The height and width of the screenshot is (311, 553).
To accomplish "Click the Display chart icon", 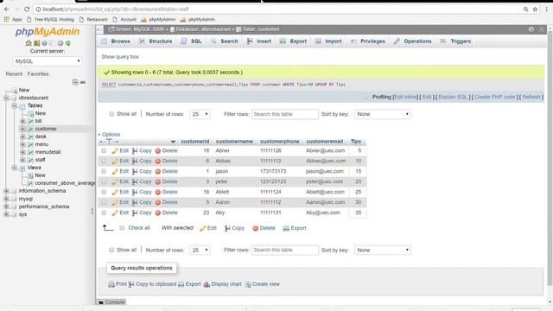I will (207, 284).
